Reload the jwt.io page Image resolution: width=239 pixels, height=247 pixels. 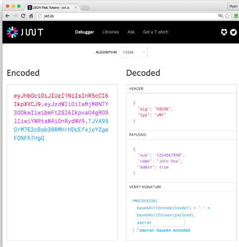(23, 16)
